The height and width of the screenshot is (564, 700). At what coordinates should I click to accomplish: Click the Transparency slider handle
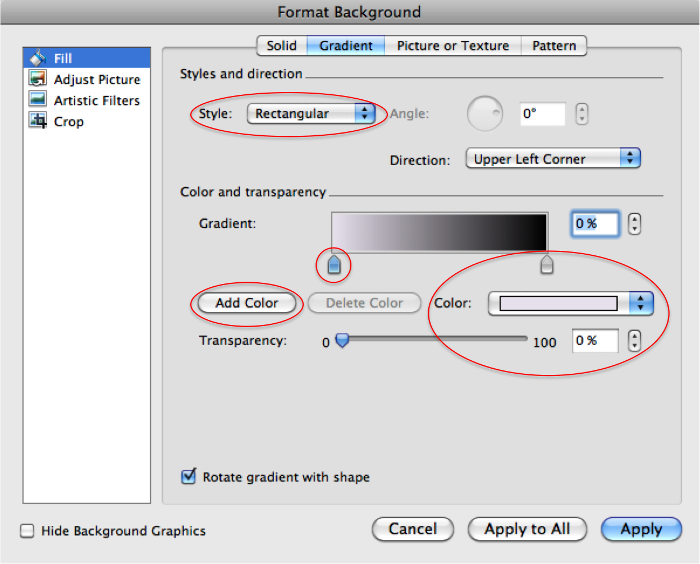342,341
